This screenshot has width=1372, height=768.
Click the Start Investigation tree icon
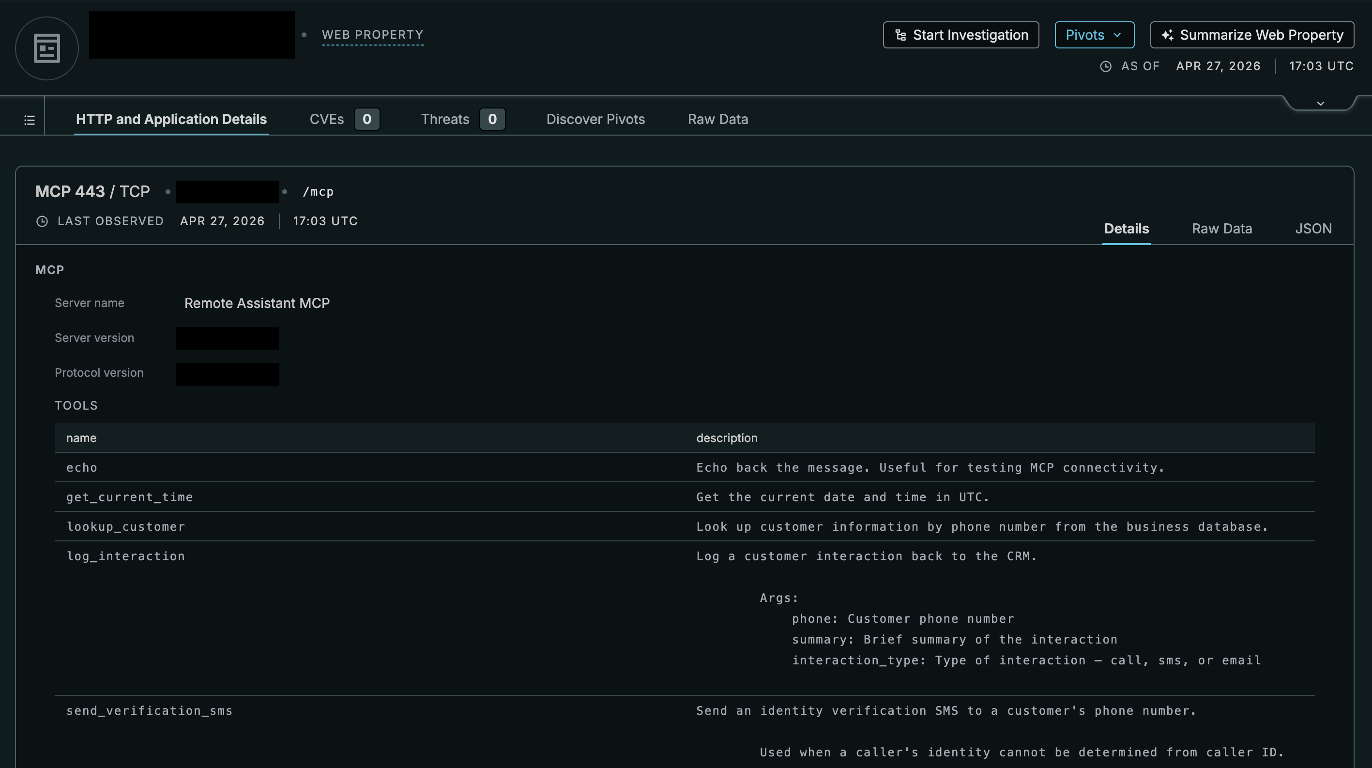click(x=900, y=35)
